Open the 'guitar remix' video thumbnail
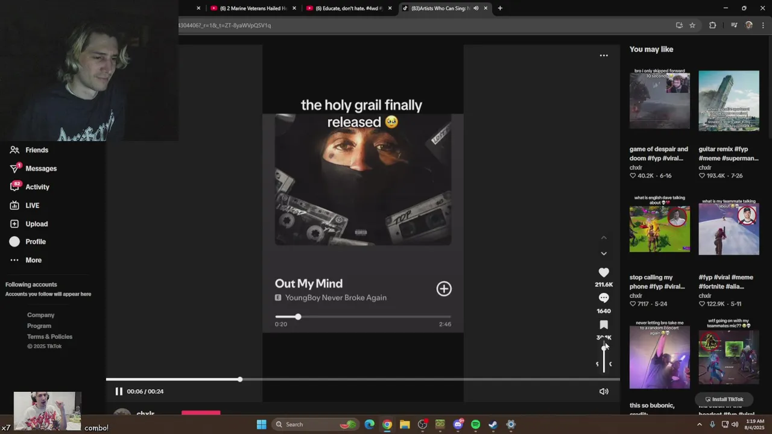The height and width of the screenshot is (434, 772). point(729,101)
